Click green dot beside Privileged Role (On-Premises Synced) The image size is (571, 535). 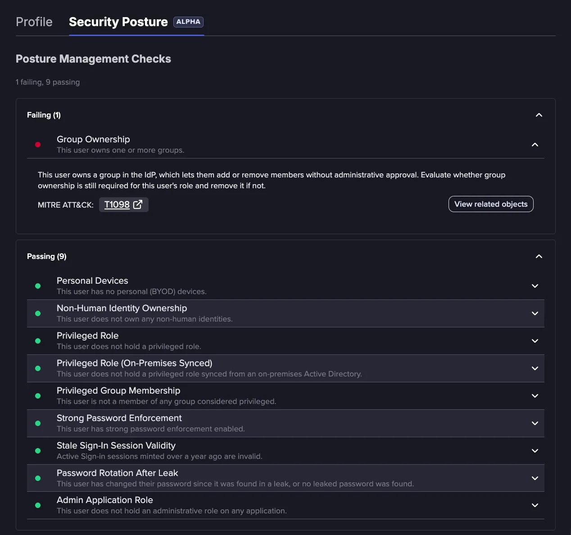click(38, 368)
